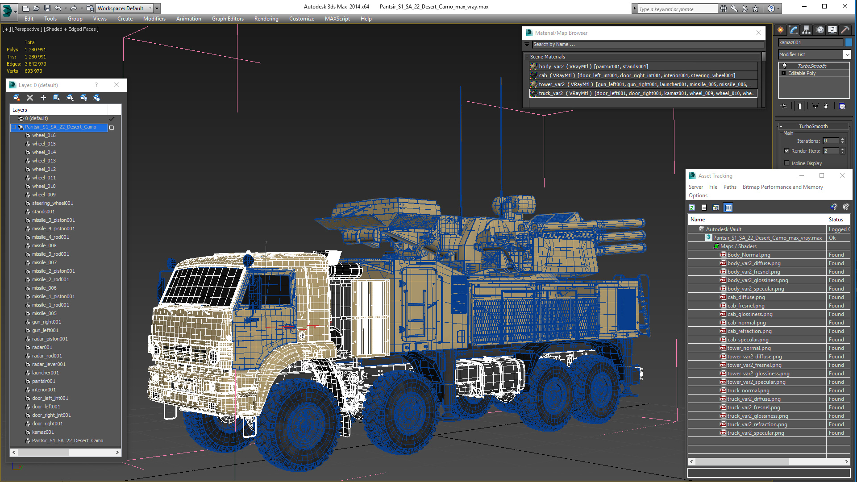Click Add selected objects to layer plus icon
This screenshot has width=857, height=482.
pos(43,98)
